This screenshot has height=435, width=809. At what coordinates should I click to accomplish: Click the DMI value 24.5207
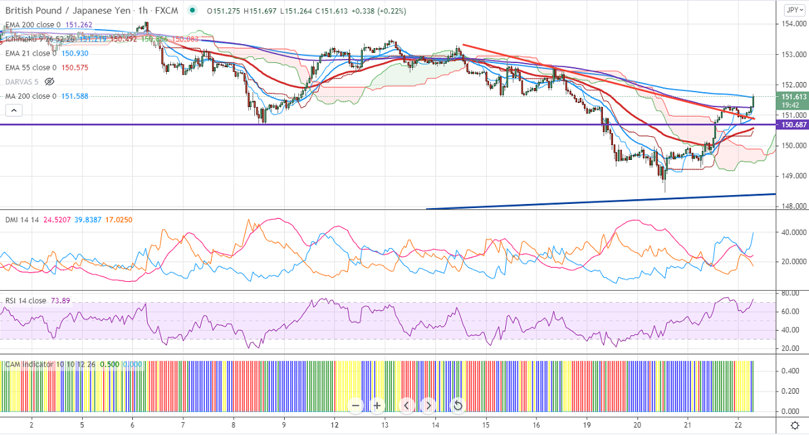click(x=57, y=220)
